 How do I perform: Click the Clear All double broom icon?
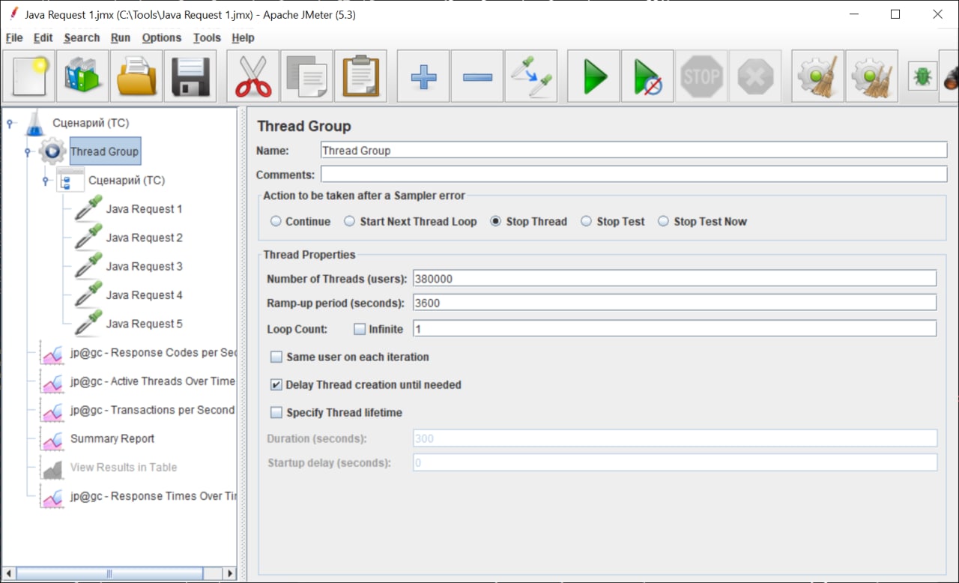872,76
